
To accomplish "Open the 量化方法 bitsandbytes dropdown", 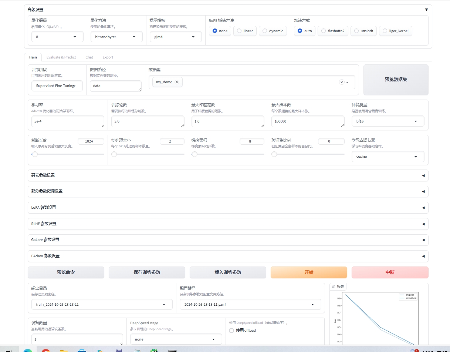I will pyautogui.click(x=116, y=37).
